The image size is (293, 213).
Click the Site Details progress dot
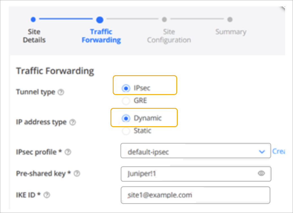33,19
